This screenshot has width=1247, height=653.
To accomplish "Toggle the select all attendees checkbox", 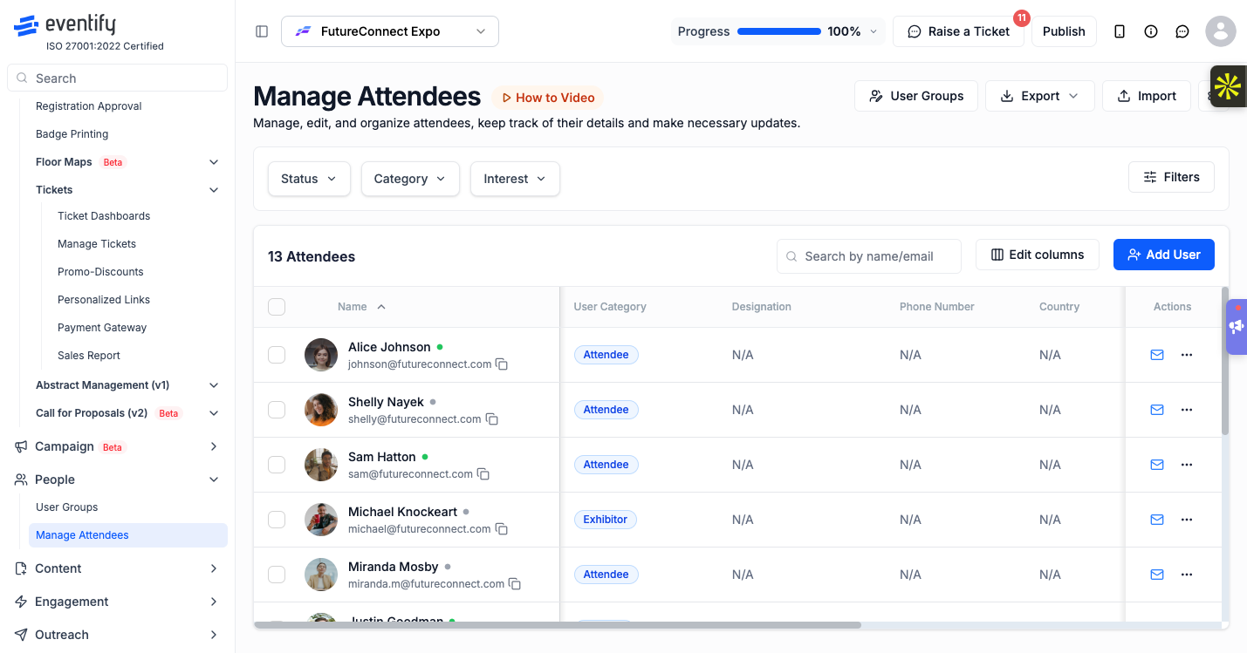I will (x=277, y=307).
